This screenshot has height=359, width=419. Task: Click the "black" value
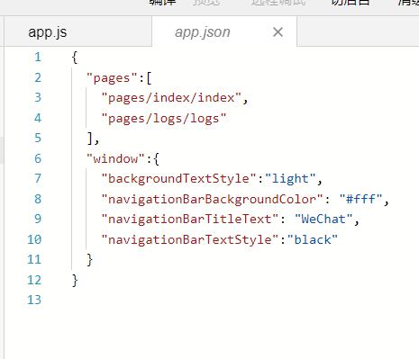coord(313,239)
